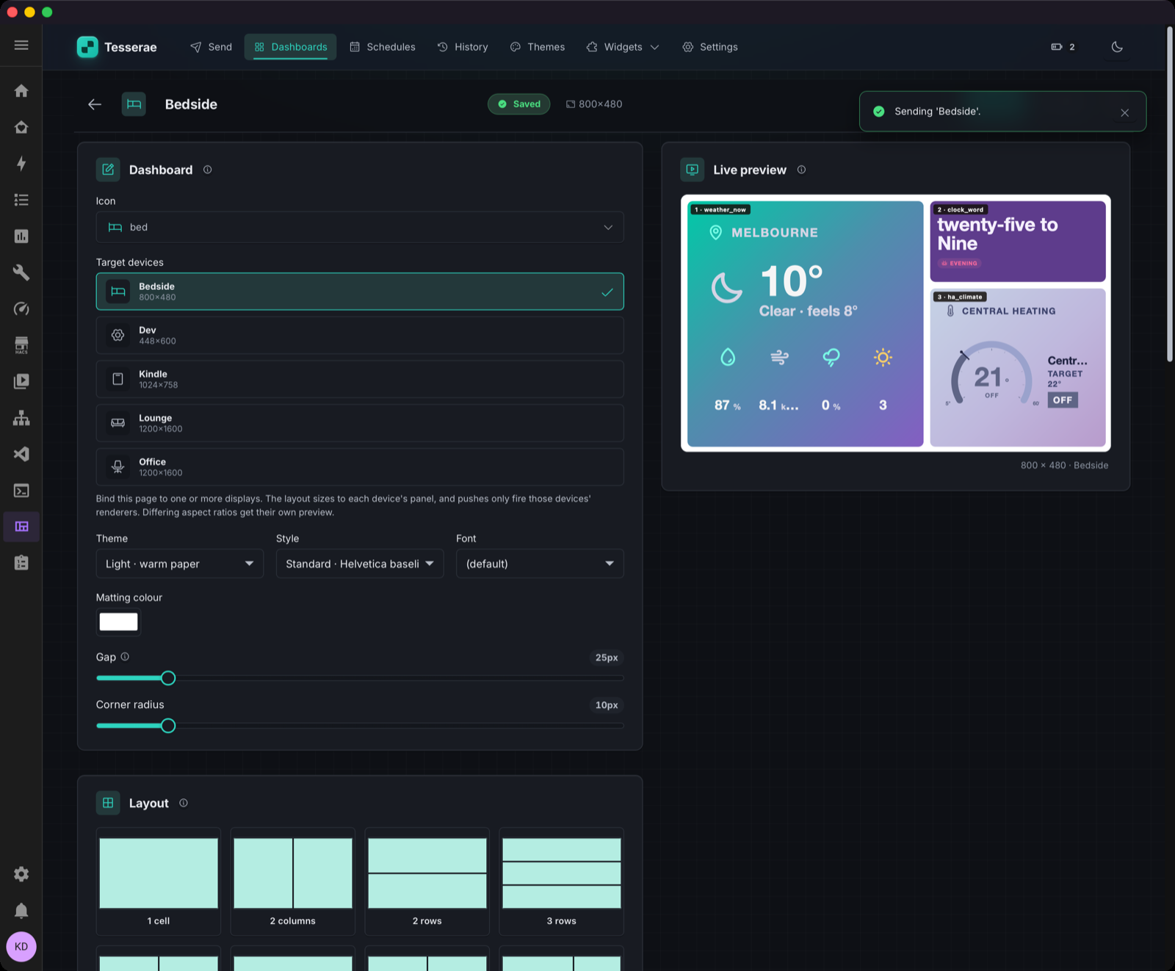Select the Lounge target device
This screenshot has height=971, width=1175.
360,423
